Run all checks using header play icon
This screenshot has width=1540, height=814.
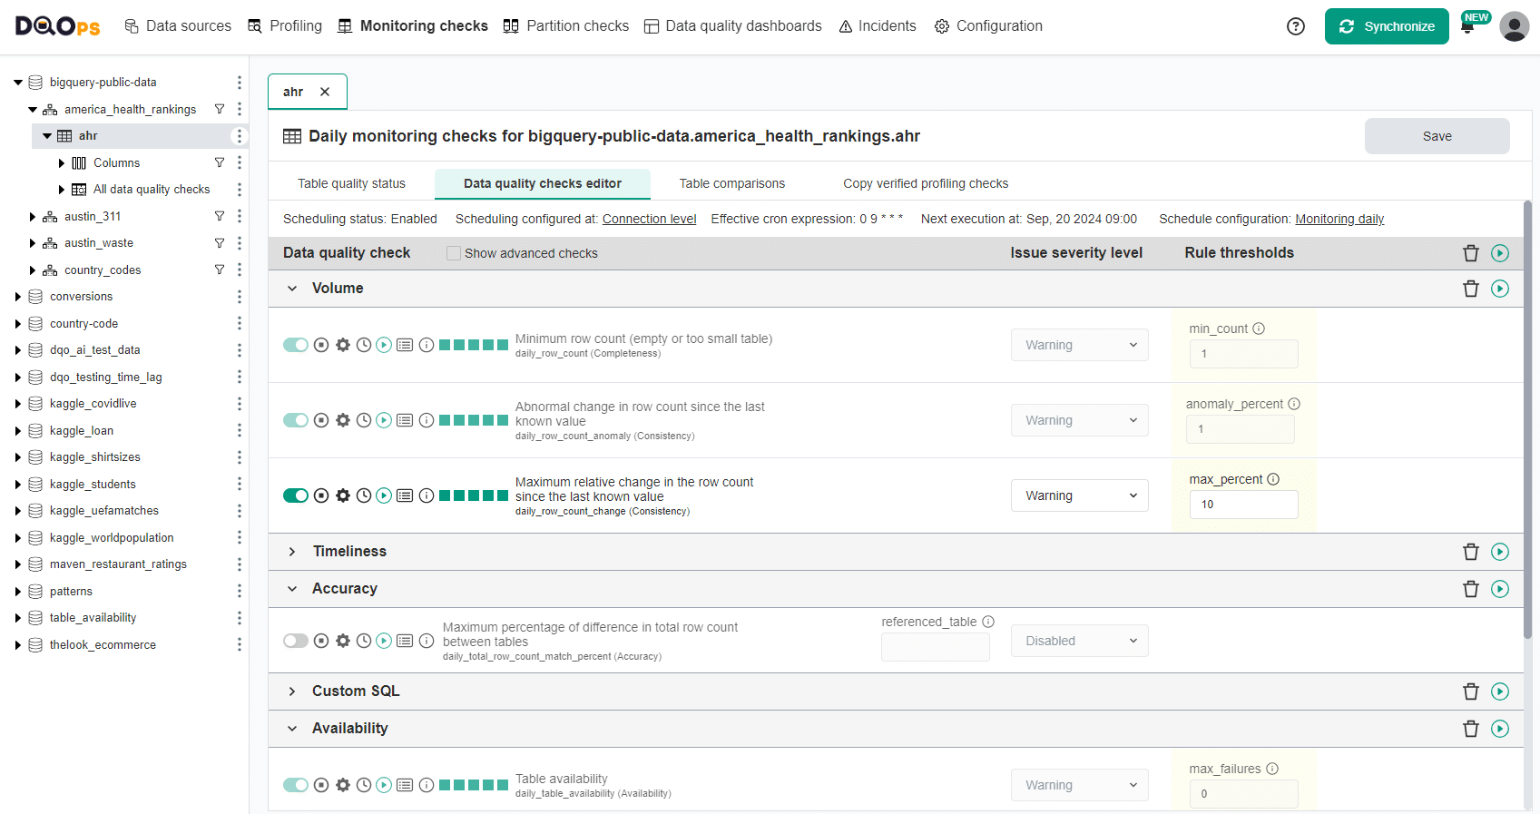[1500, 253]
